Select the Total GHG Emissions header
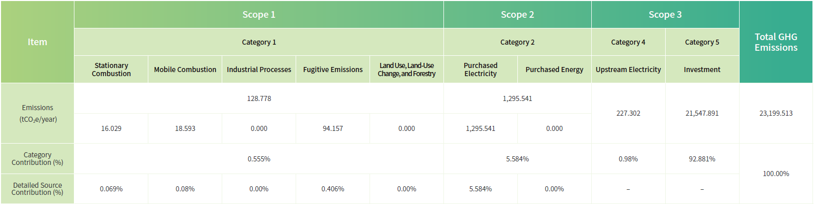 pos(776,42)
